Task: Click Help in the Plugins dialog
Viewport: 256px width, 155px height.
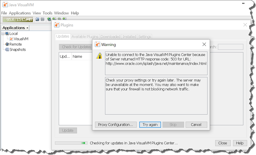Action: click(240, 143)
